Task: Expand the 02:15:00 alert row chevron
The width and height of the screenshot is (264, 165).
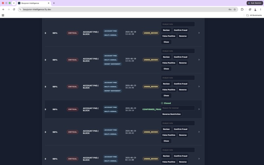Action: coord(199,158)
